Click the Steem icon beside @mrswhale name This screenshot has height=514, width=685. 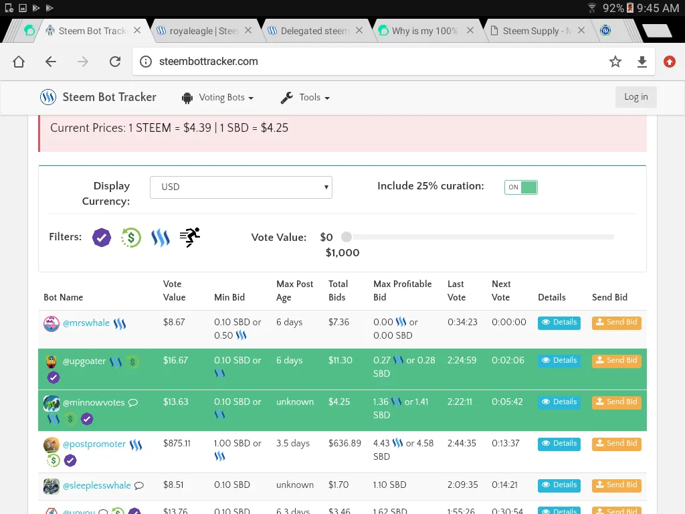[119, 323]
